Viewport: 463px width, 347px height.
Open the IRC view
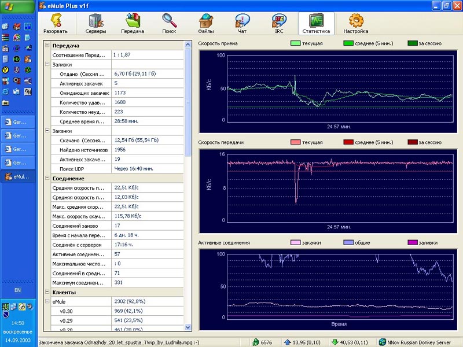(279, 24)
